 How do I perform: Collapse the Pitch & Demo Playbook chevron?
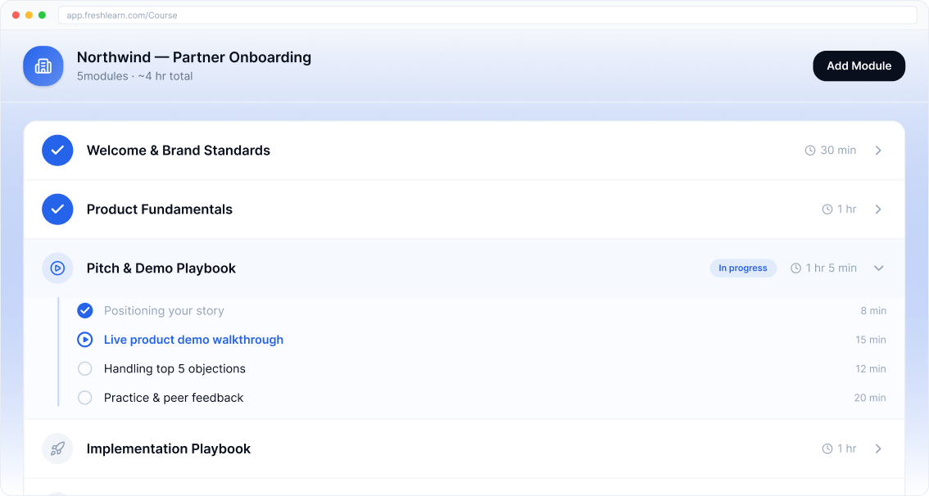pos(879,268)
